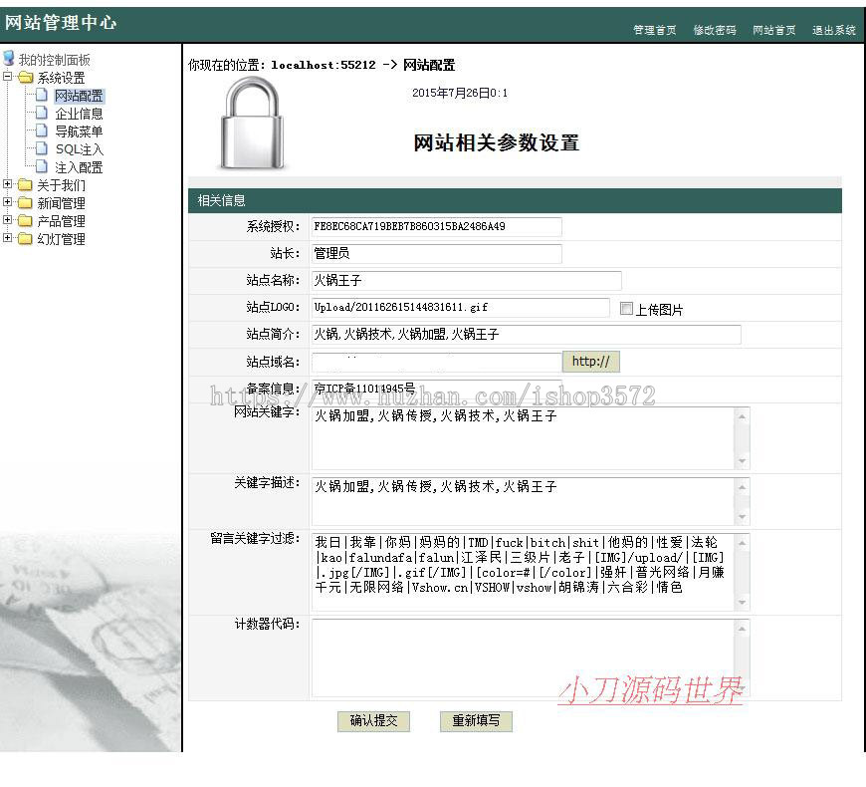The width and height of the screenshot is (866, 787).
Task: Expand the 关于我们 tree node
Action: coord(7,184)
